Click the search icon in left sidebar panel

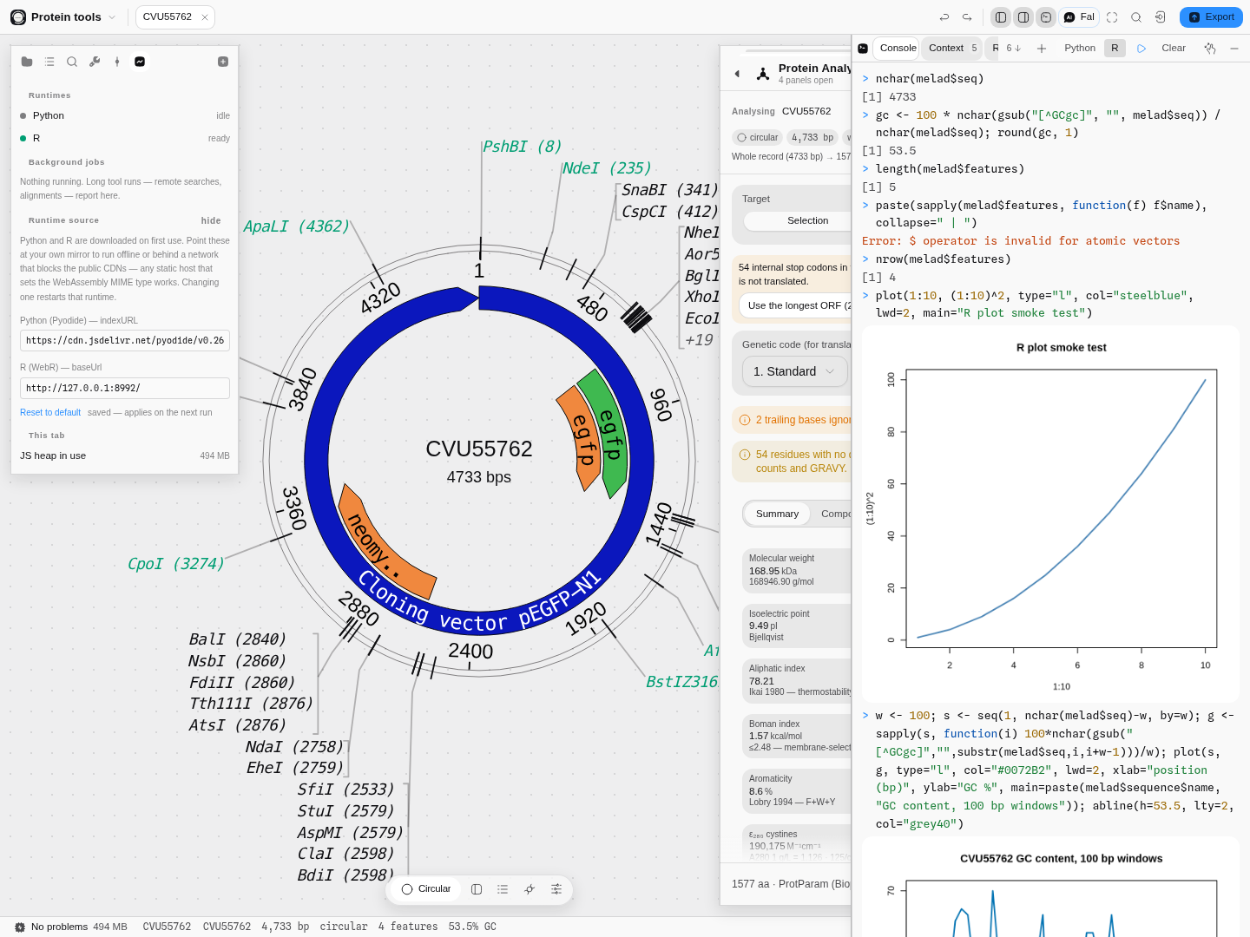(x=72, y=62)
